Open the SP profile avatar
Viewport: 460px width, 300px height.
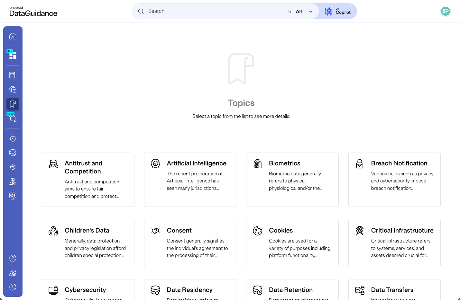pyautogui.click(x=445, y=11)
